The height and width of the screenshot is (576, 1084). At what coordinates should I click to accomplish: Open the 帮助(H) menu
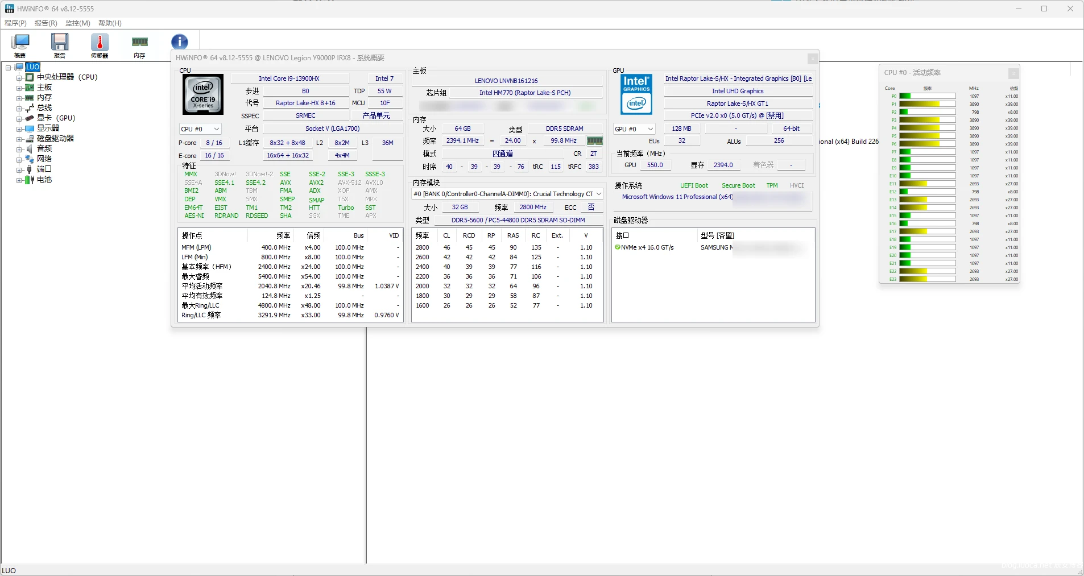coord(110,23)
